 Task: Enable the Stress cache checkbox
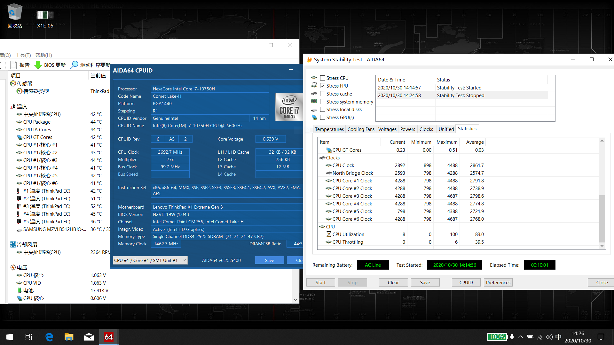(323, 94)
